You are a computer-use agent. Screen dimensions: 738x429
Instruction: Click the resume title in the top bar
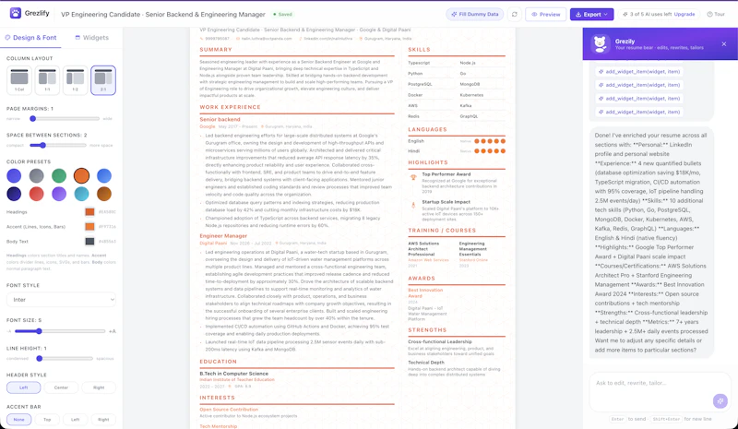[163, 15]
